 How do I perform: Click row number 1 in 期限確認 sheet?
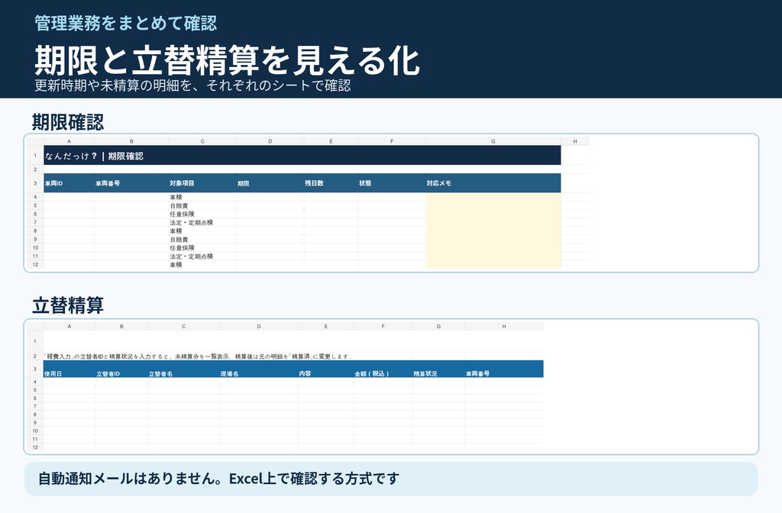point(35,156)
